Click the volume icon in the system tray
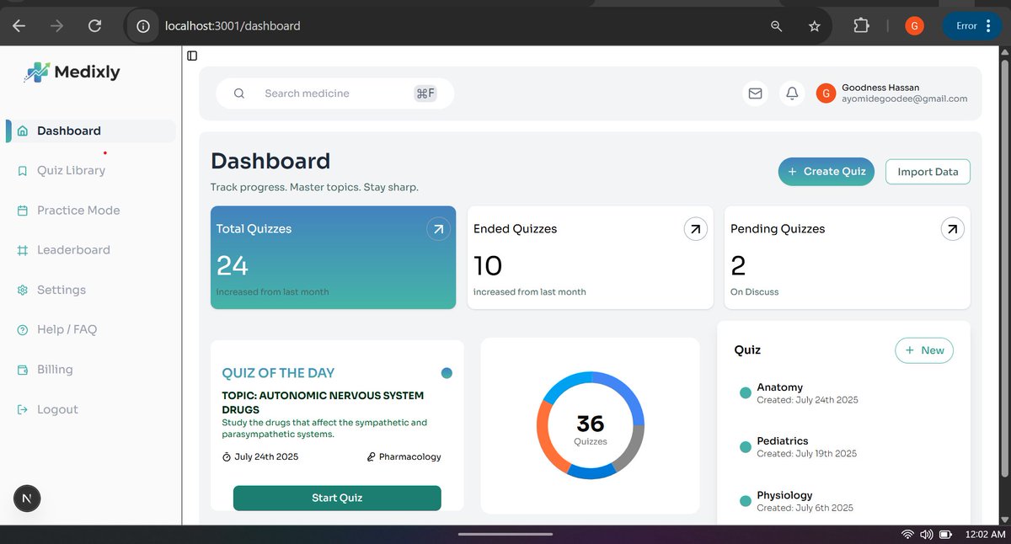1011x544 pixels. pos(926,534)
